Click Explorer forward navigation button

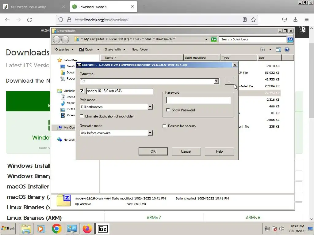click(x=65, y=39)
